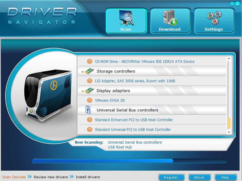Click the Now Scanning USB Root Hub text
The image size is (242, 181).
(x=120, y=147)
